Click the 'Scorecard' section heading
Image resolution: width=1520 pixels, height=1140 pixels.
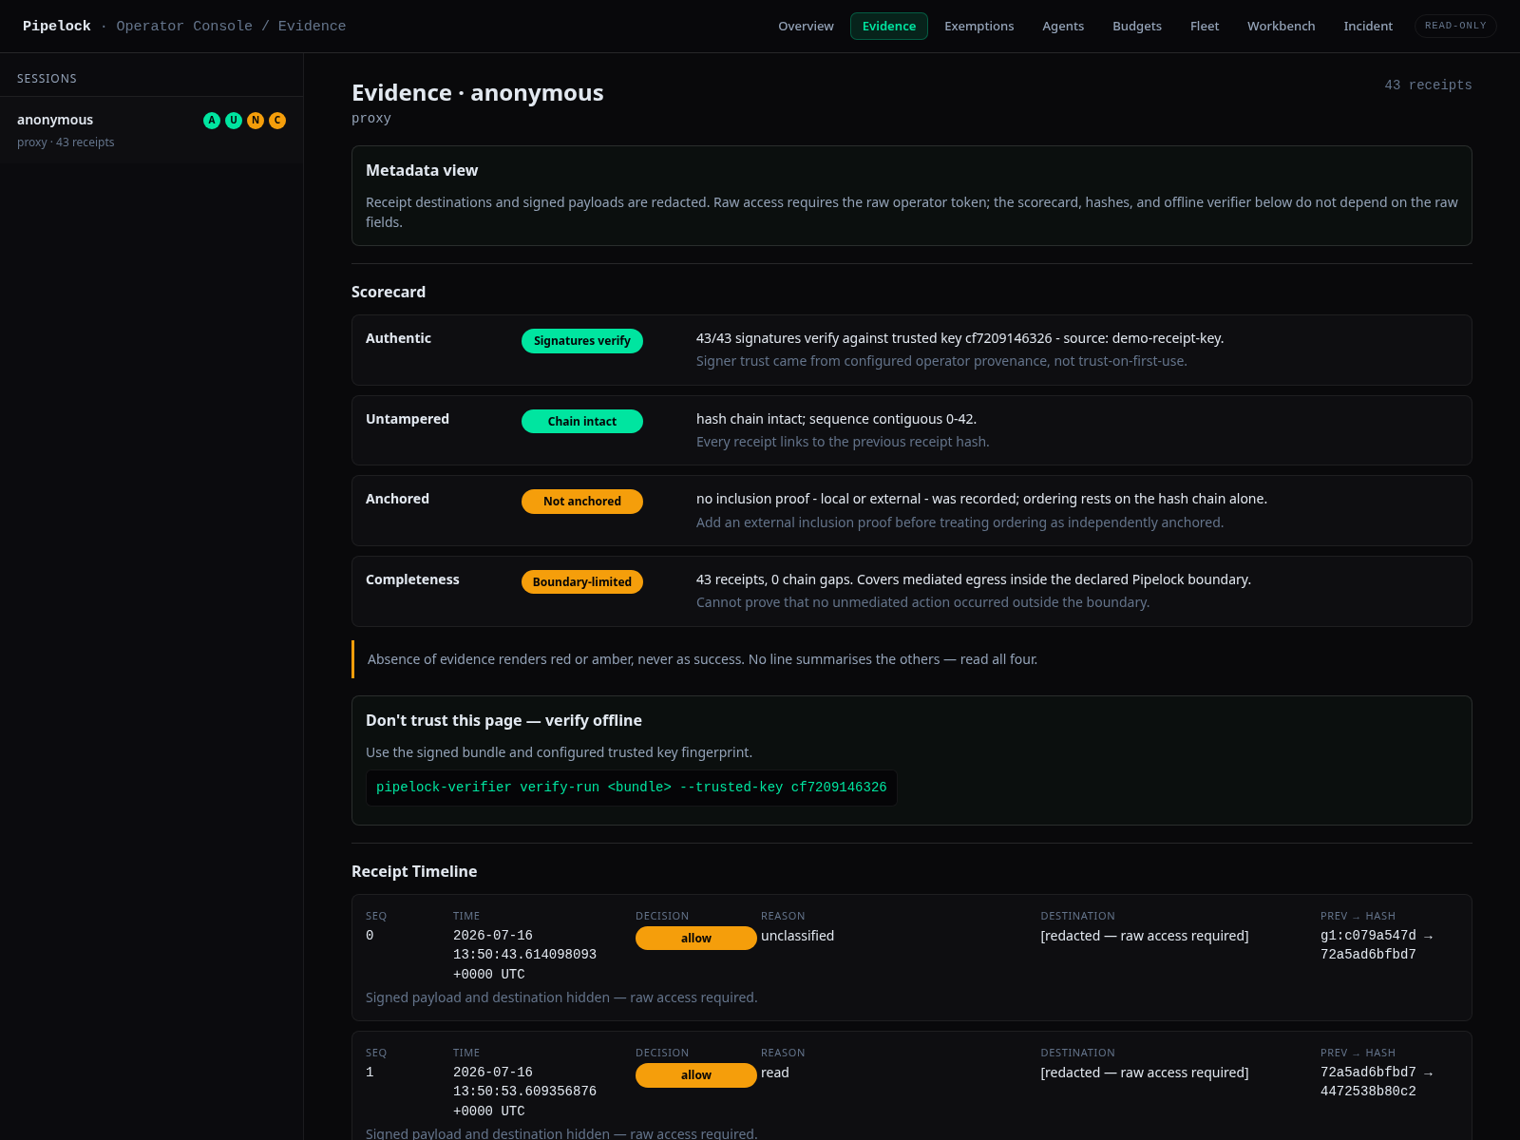[389, 292]
